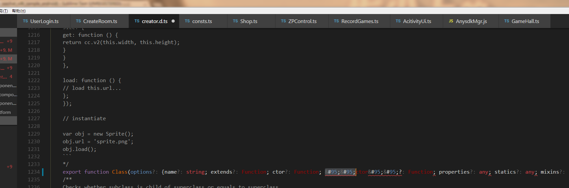Click the JS icon of AnysdkMgr.js tab

click(451, 21)
